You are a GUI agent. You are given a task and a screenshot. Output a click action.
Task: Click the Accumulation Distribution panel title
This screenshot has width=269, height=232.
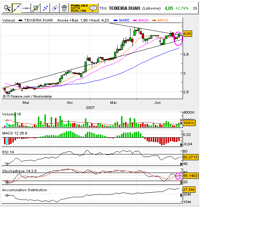[24, 190]
